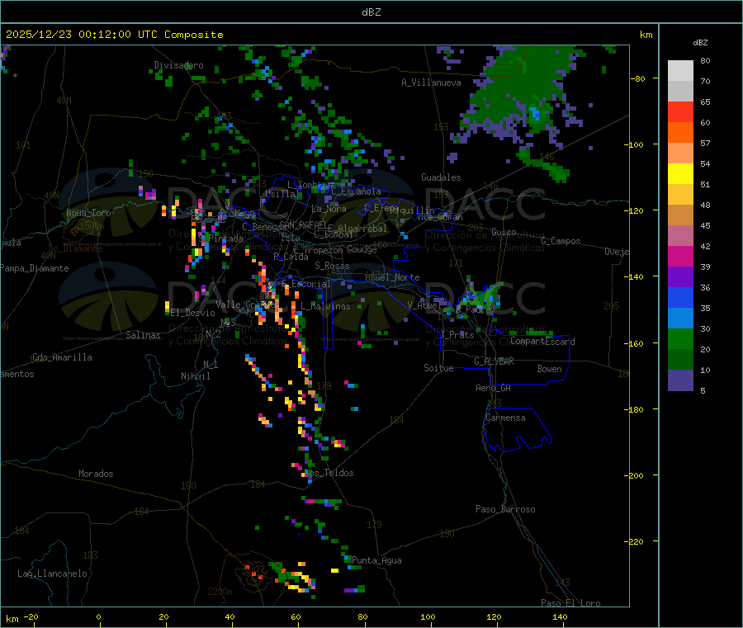743x628 pixels.
Task: Select the V_Atuel place label
Action: click(x=424, y=305)
